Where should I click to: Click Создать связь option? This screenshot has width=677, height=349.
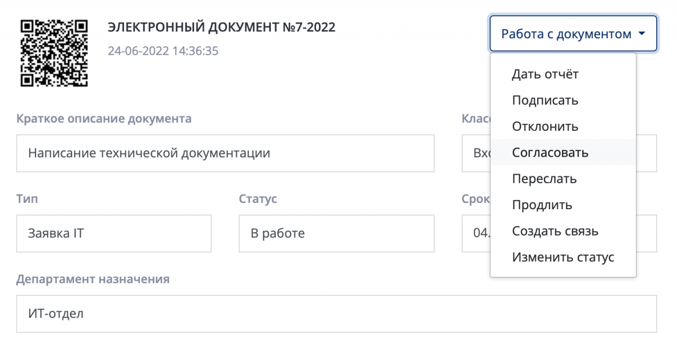click(555, 231)
